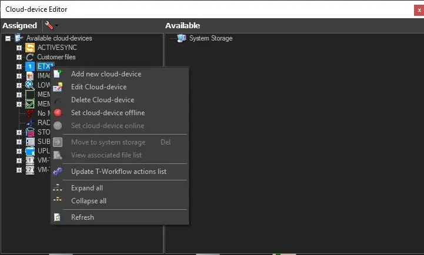
Task: Click the System Storage computer icon
Action: point(182,38)
